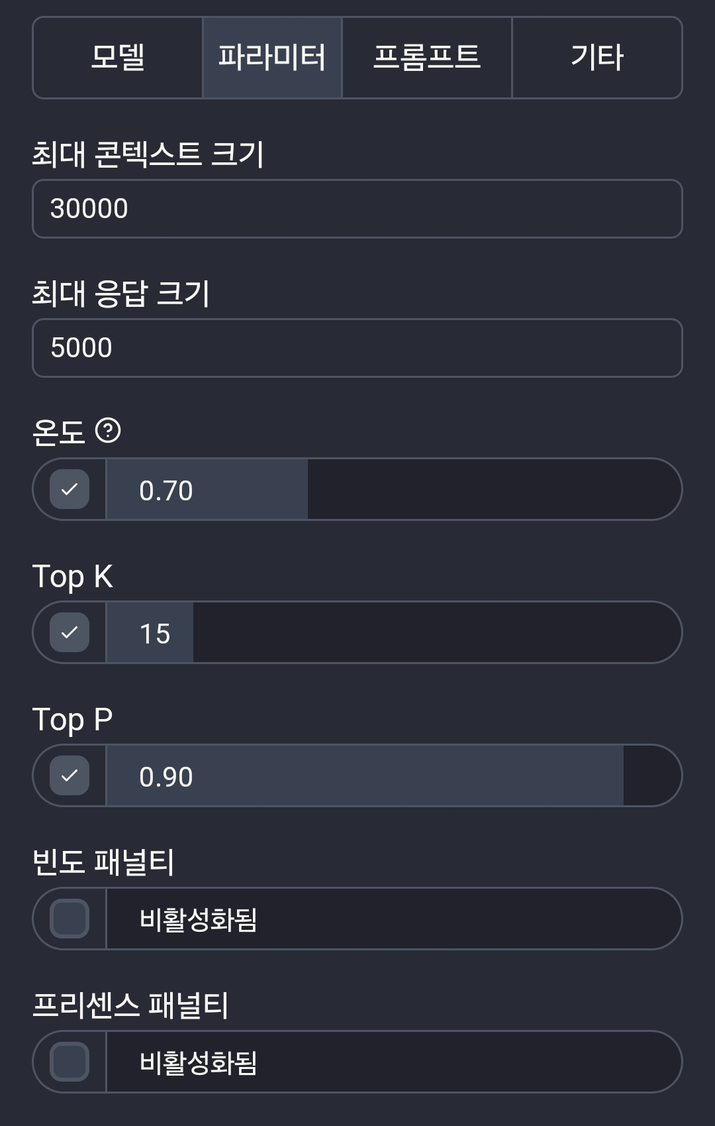Enable the 프리센스 패널티 checkbox
This screenshot has height=1126, width=715.
point(70,1062)
